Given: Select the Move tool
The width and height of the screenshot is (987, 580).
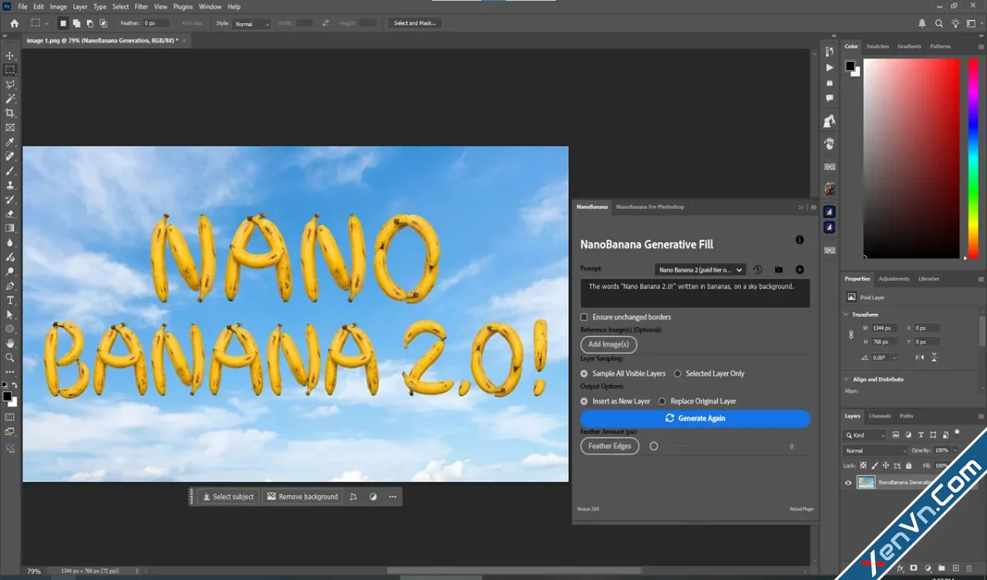Looking at the screenshot, I should pos(10,56).
